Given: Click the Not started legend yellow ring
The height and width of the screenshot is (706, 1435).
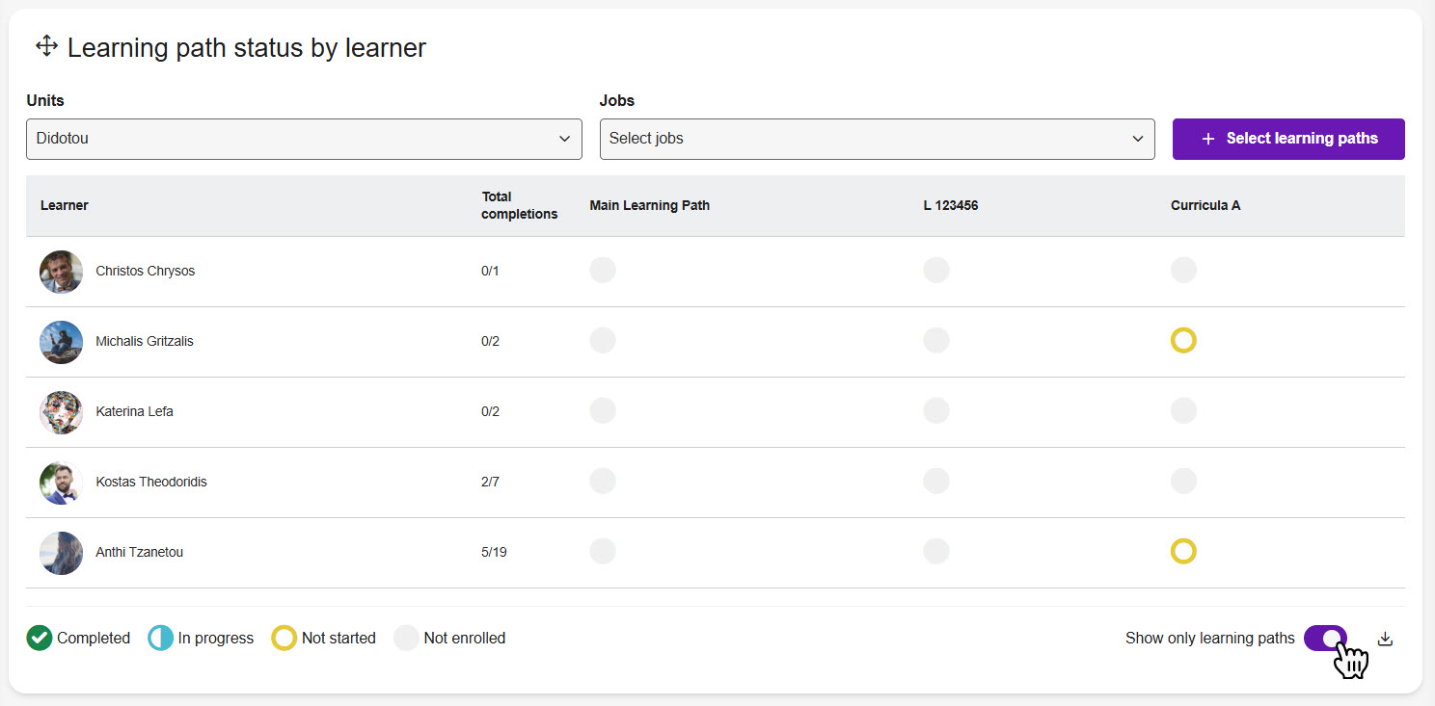Looking at the screenshot, I should coord(284,638).
